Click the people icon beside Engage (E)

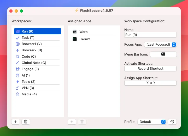coord(17,69)
